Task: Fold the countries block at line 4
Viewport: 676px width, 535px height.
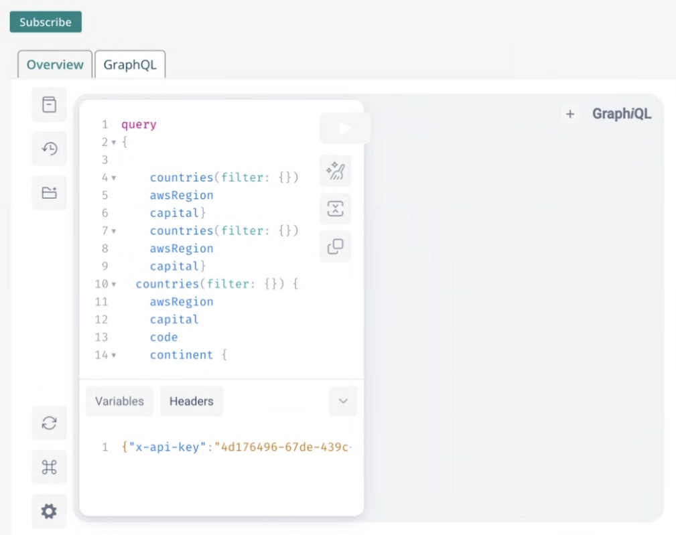Action: 114,178
